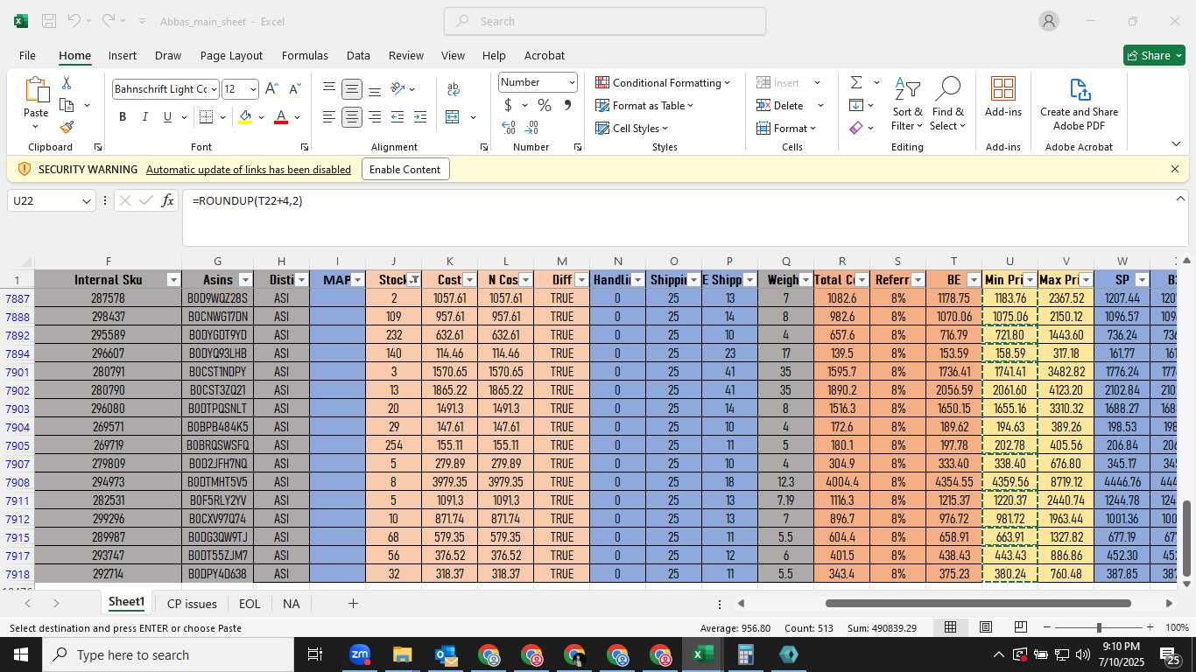The height and width of the screenshot is (672, 1196).
Task: Open the Number format dropdown
Action: point(572,82)
